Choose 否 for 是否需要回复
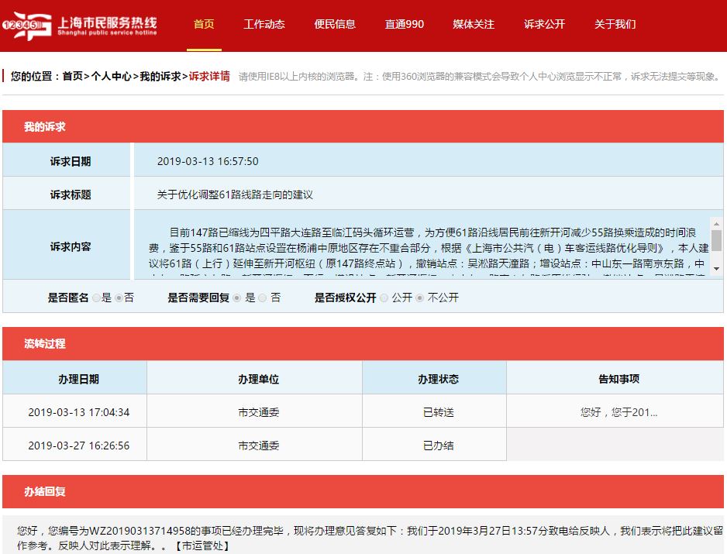The image size is (727, 554). pos(263,298)
